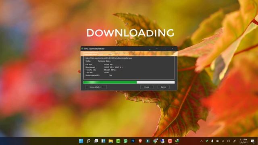258x145 pixels.
Task: Show hidden system tray icons chevron
Action: [x=202, y=141]
